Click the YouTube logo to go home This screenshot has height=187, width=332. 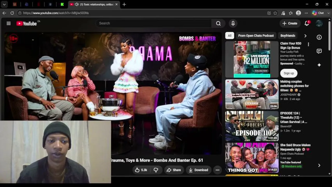pyautogui.click(x=26, y=23)
